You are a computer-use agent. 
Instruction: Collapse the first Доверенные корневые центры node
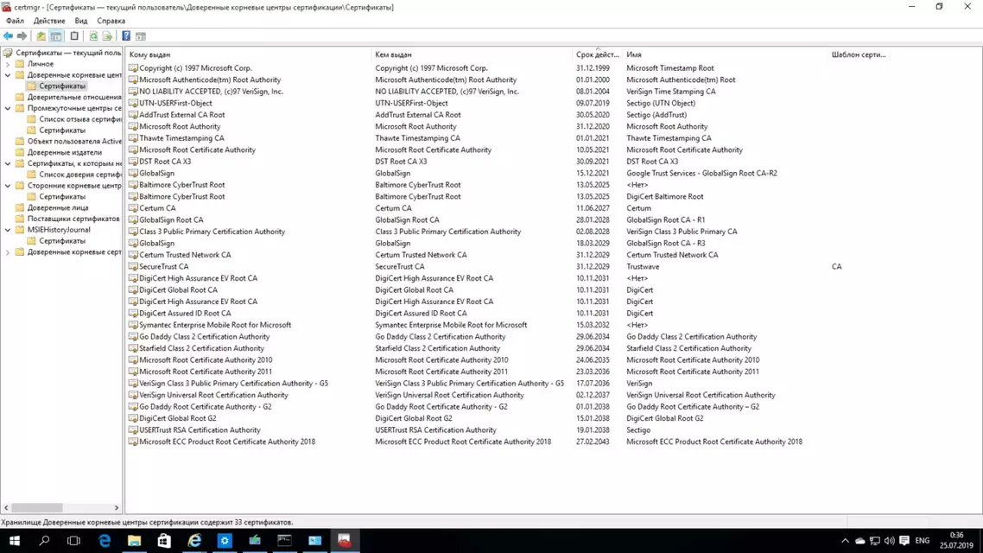pyautogui.click(x=8, y=75)
